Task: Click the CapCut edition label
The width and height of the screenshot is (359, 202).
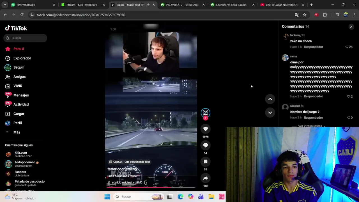Action: pyautogui.click(x=129, y=162)
